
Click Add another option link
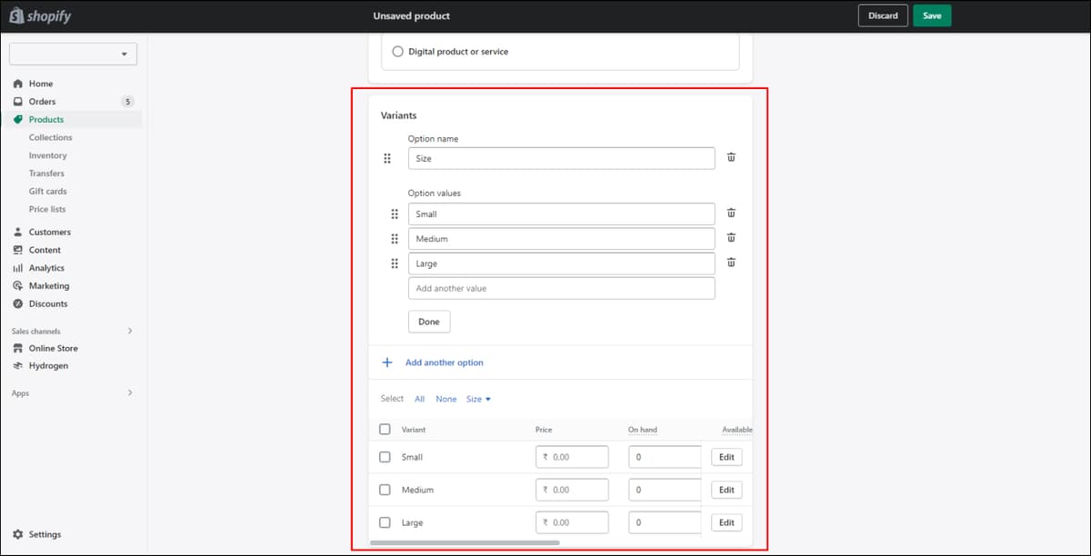pyautogui.click(x=445, y=362)
